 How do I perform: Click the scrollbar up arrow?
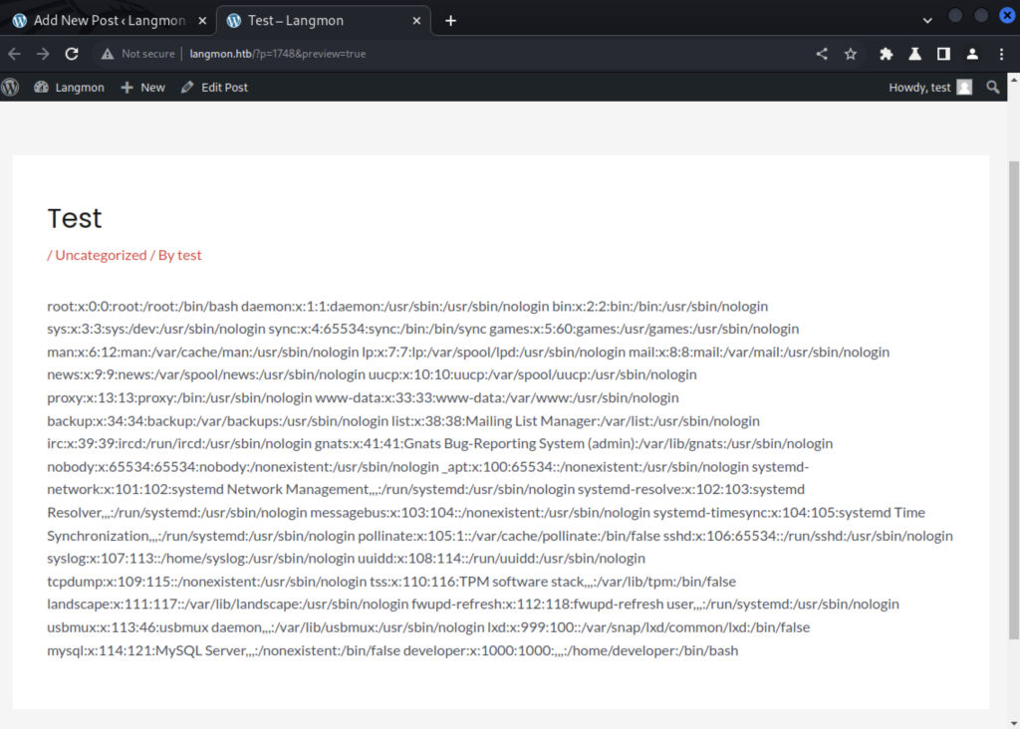[x=1013, y=80]
